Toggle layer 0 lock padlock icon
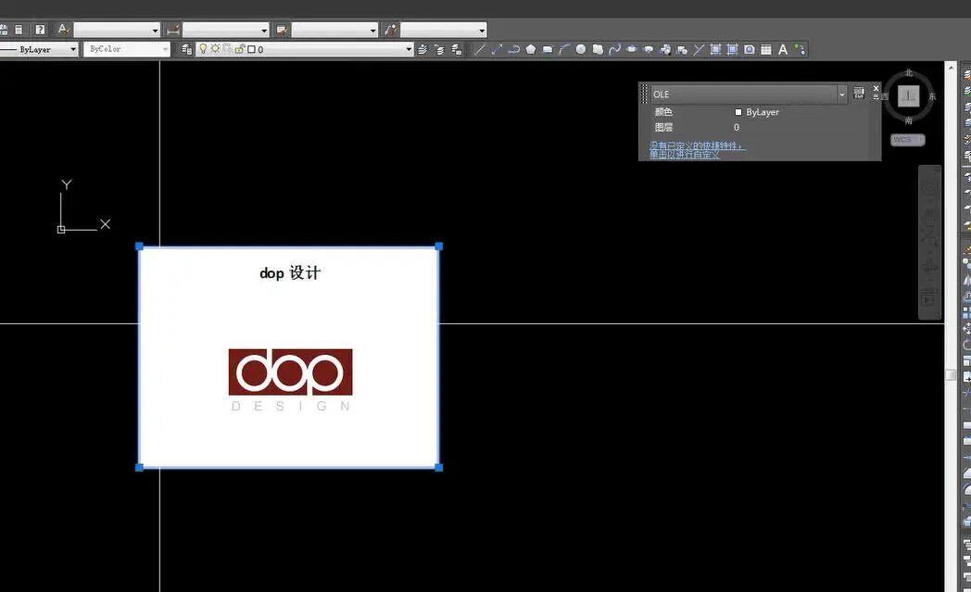The image size is (971, 592). coord(240,49)
